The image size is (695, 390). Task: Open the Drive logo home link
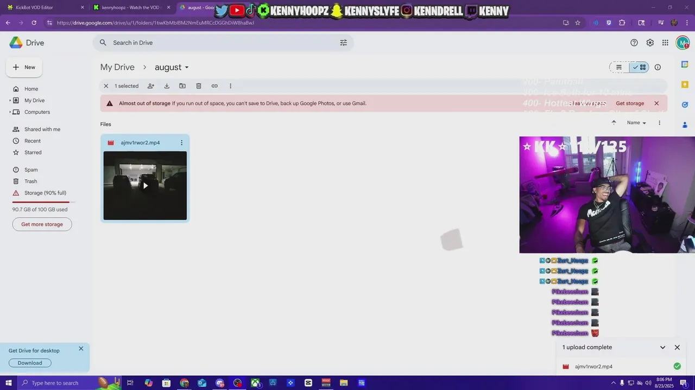point(27,43)
